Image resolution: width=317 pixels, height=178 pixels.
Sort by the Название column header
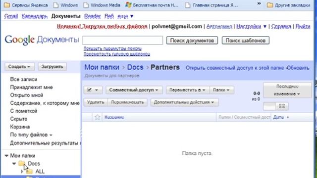click(x=114, y=117)
